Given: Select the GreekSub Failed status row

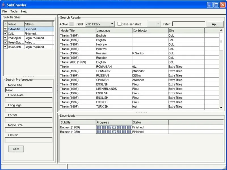Looking at the screenshot, I should point(29,42).
